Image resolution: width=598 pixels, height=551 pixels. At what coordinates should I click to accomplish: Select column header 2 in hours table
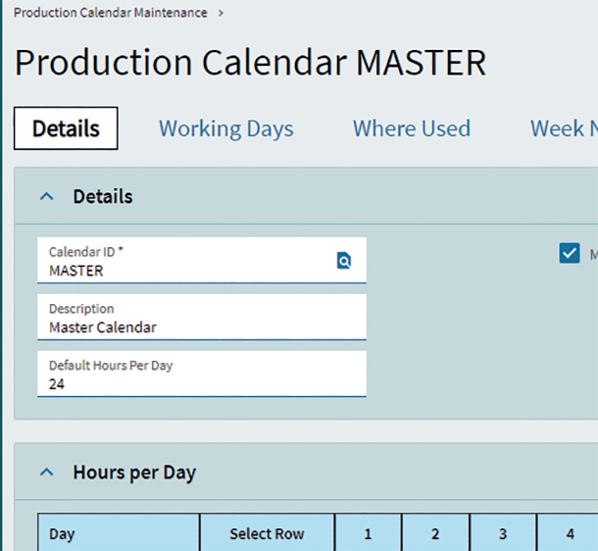click(x=435, y=534)
